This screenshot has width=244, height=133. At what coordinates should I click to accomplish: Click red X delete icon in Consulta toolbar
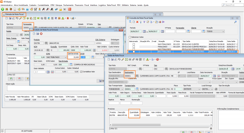click(137, 22)
